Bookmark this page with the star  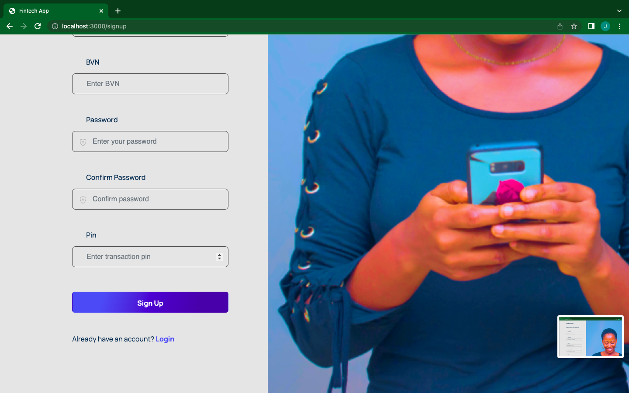(574, 26)
